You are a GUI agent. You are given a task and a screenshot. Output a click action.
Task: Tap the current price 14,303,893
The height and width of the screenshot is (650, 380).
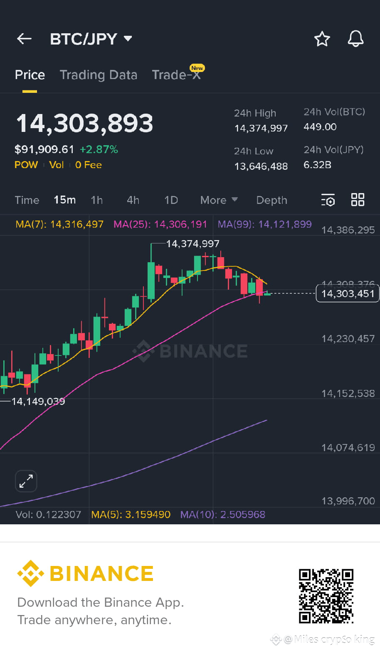tap(84, 124)
